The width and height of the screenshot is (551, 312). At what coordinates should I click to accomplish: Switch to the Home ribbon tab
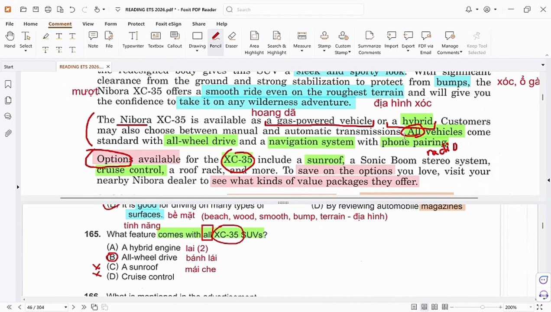coord(30,24)
